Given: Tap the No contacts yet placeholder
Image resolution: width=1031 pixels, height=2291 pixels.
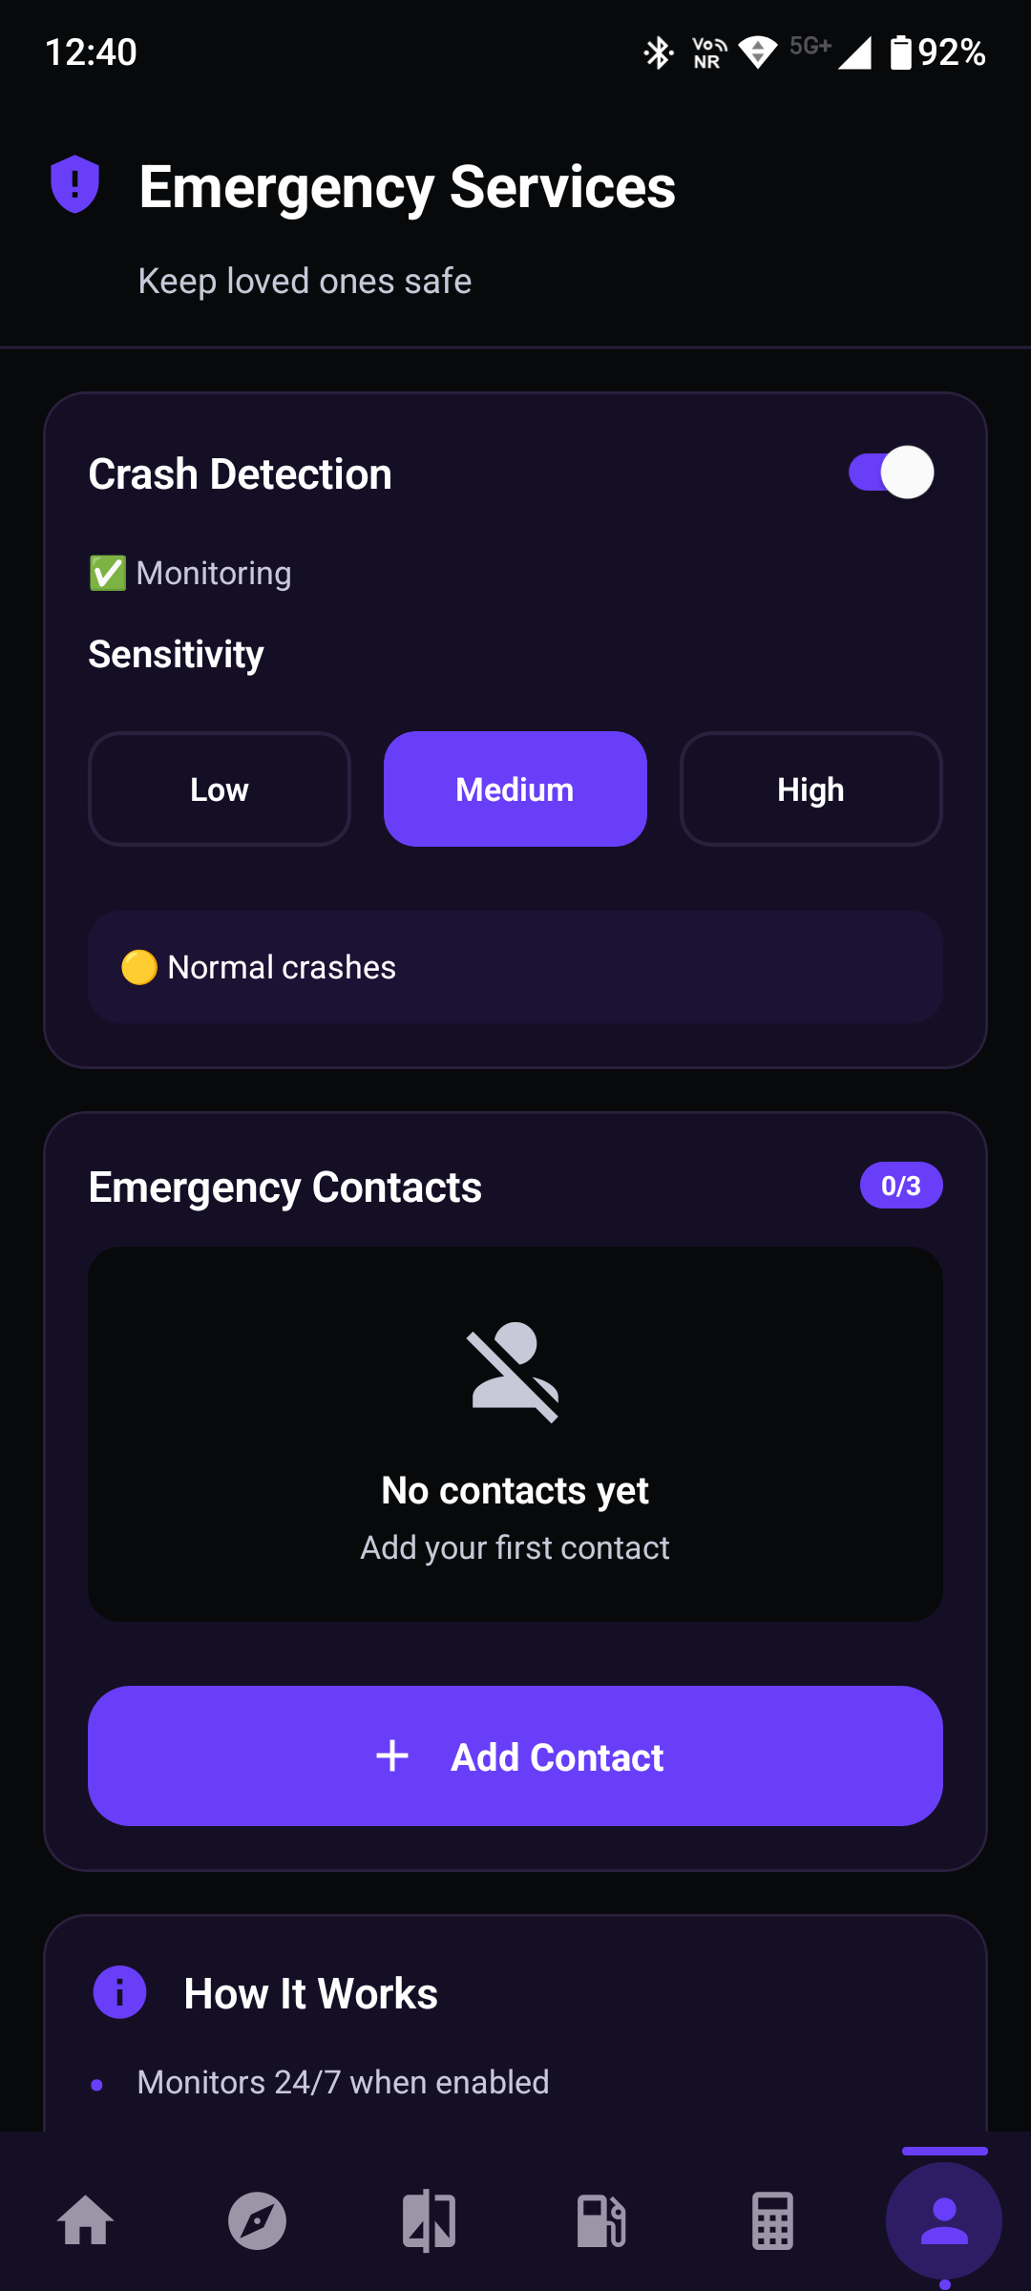Looking at the screenshot, I should 515,1489.
